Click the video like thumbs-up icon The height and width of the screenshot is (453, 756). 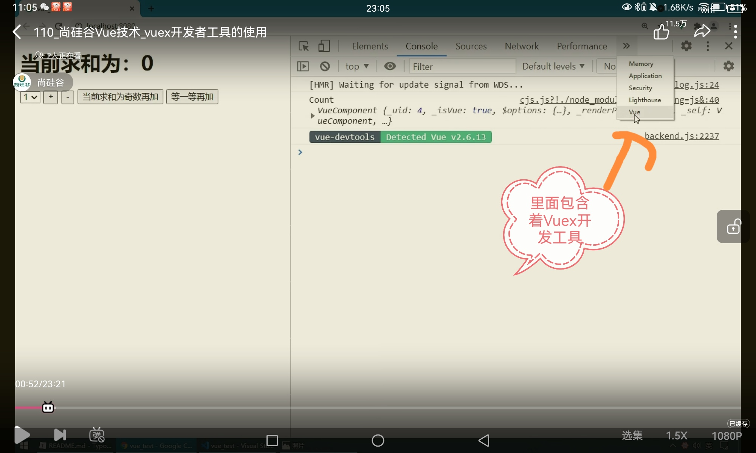[x=661, y=32]
